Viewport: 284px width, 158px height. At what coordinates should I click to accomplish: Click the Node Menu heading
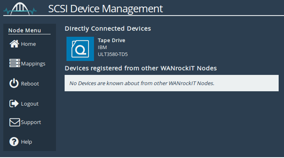[x=25, y=30]
